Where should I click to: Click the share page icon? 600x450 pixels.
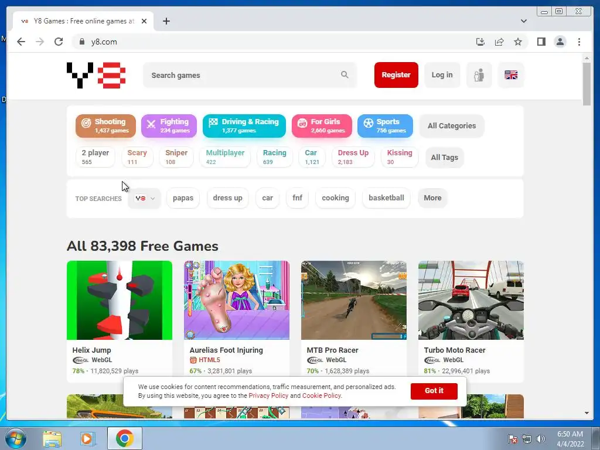pyautogui.click(x=499, y=42)
